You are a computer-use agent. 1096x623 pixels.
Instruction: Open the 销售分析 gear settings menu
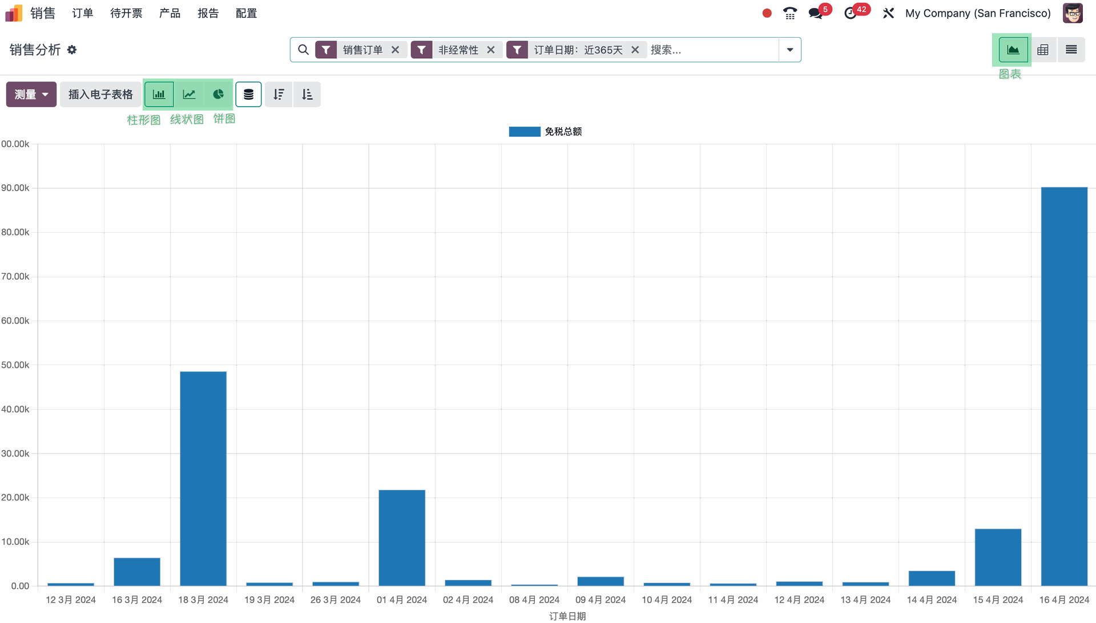pos(72,50)
